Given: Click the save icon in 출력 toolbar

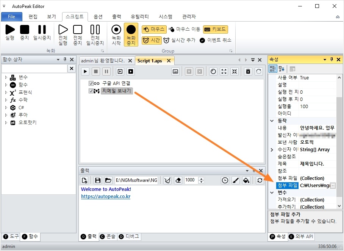Looking at the screenshot, I should tap(98, 180).
